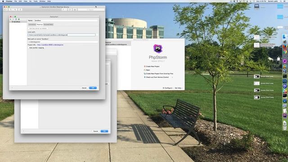This screenshot has height=162, width=288.
Task: Switch to the Excluded Paths tab
Action: [48, 24]
